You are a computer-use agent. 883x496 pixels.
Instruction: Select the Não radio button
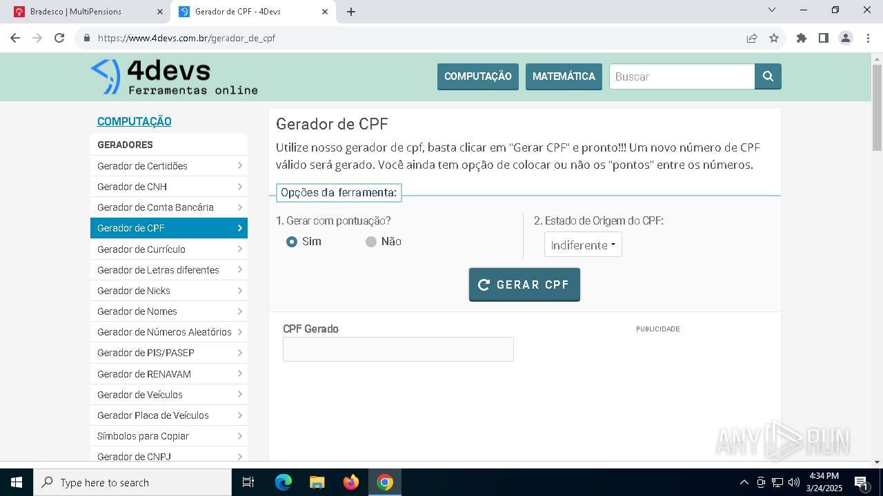371,242
